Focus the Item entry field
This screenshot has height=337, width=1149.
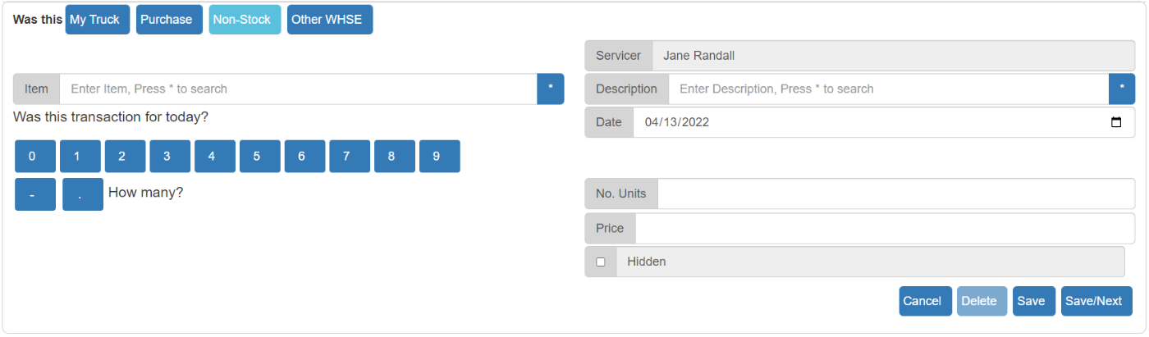[x=298, y=89]
